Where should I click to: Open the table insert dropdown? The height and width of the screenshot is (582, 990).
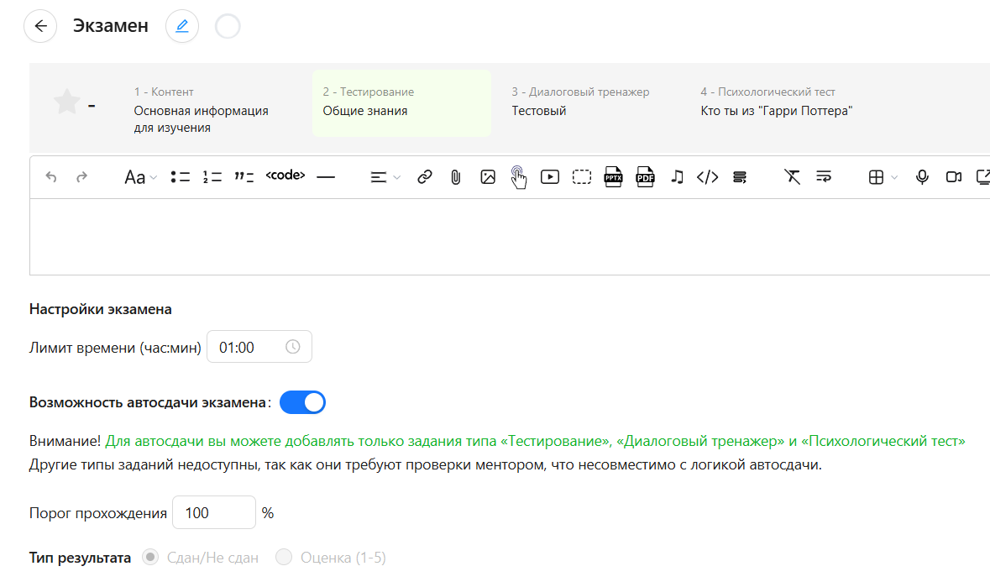883,177
